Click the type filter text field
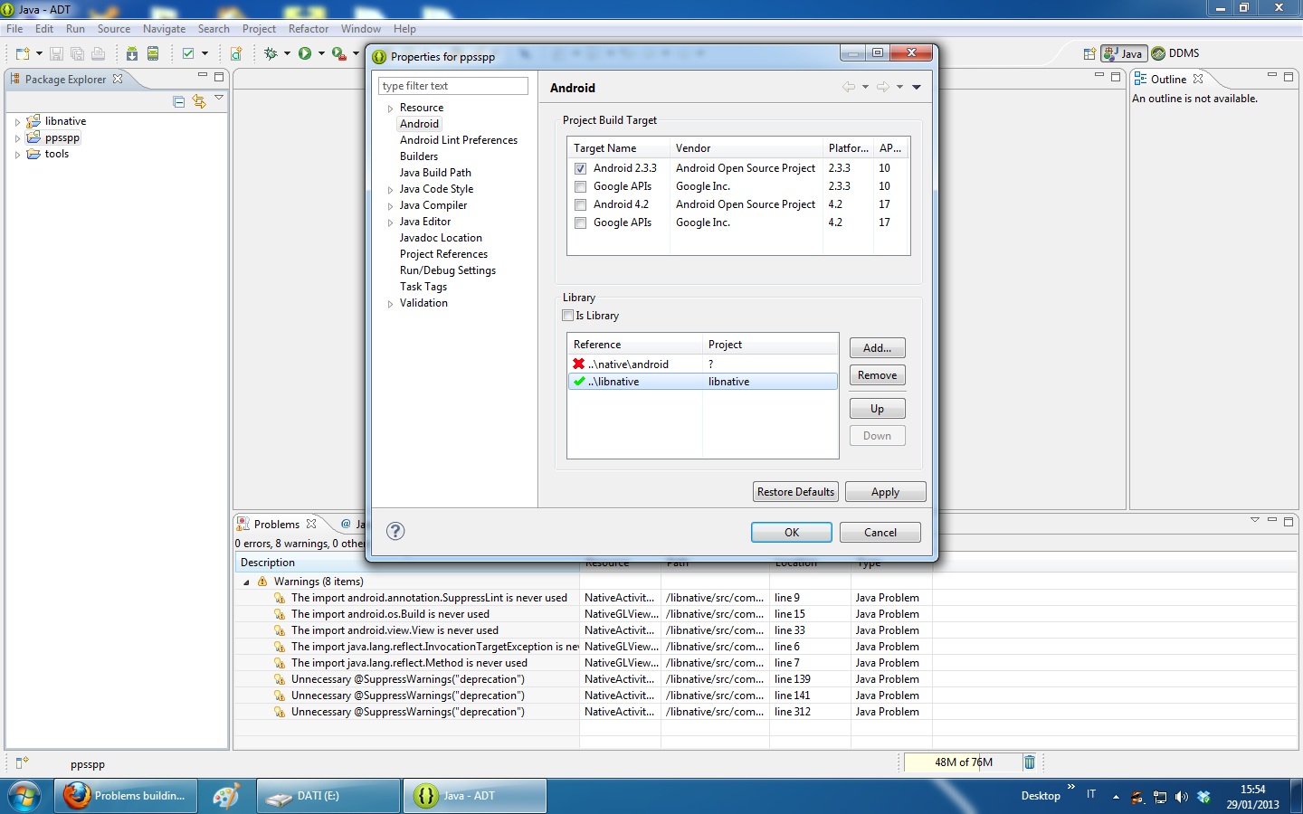 [453, 86]
